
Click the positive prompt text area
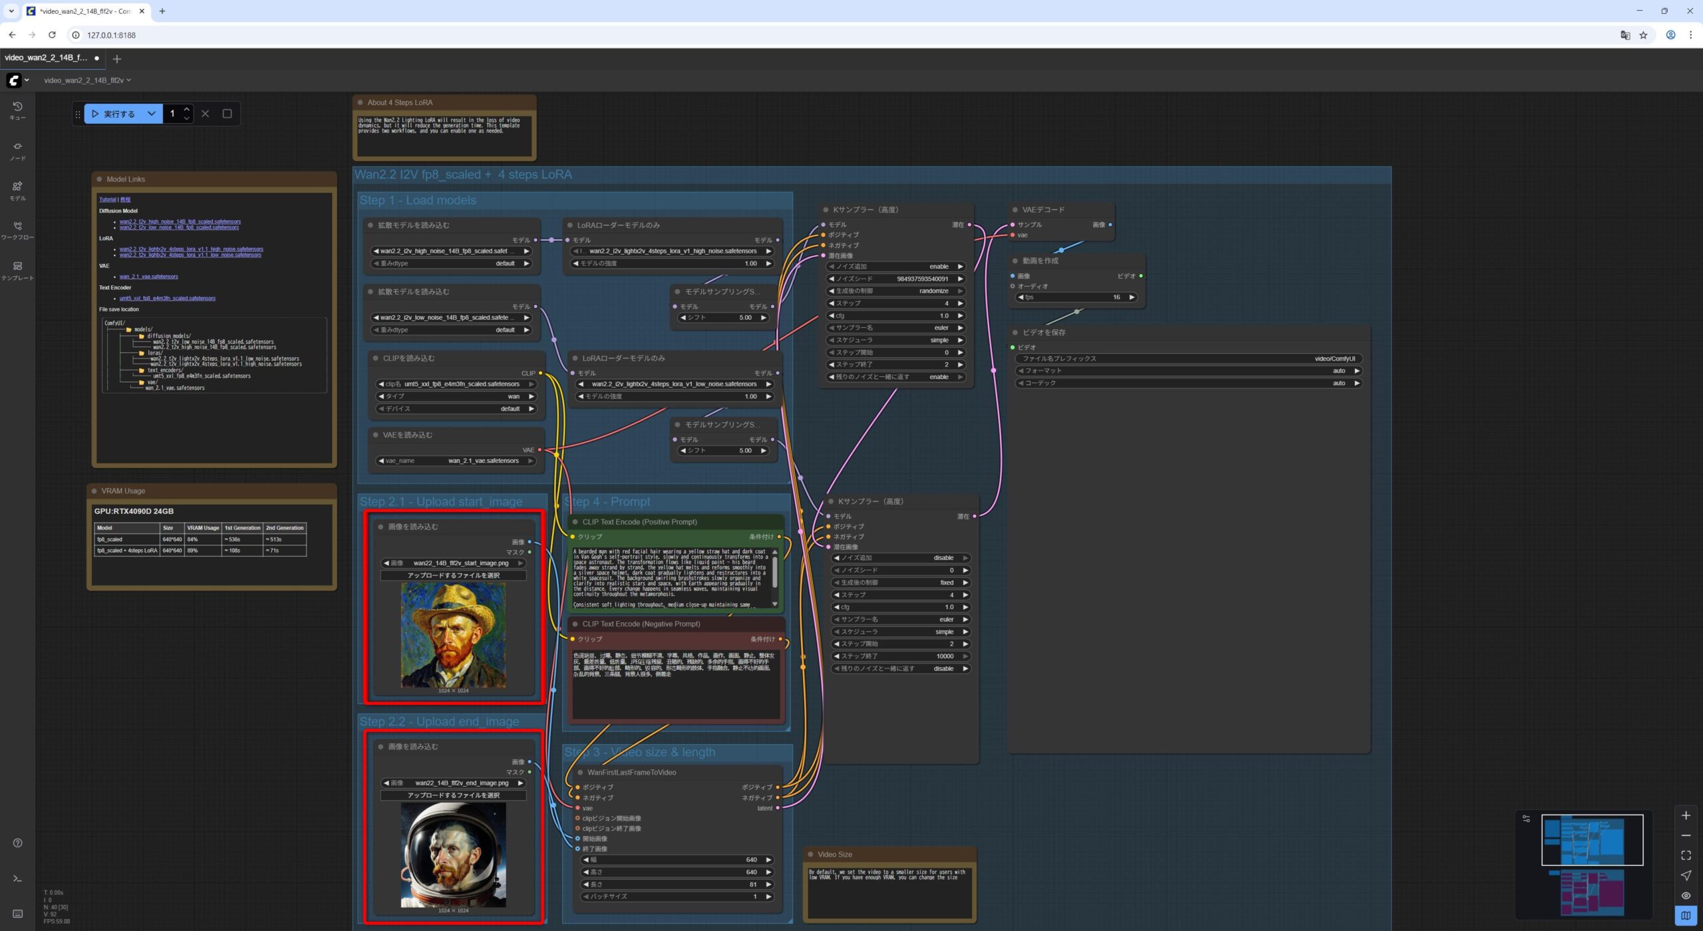tap(672, 578)
